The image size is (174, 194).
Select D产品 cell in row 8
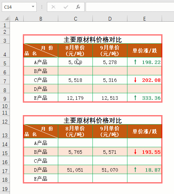tap(41, 89)
